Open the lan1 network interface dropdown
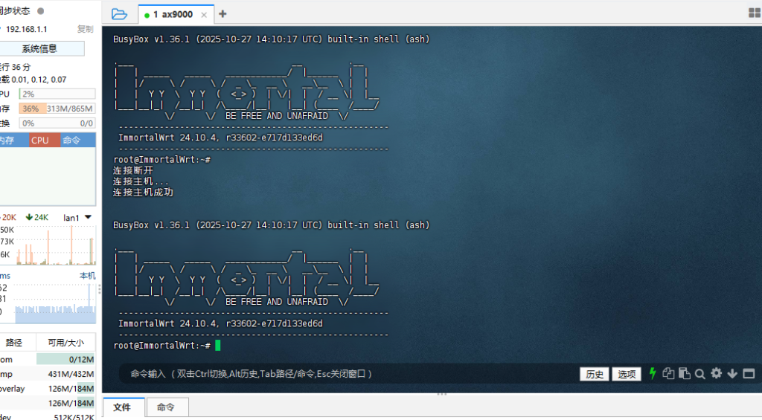 (89, 217)
